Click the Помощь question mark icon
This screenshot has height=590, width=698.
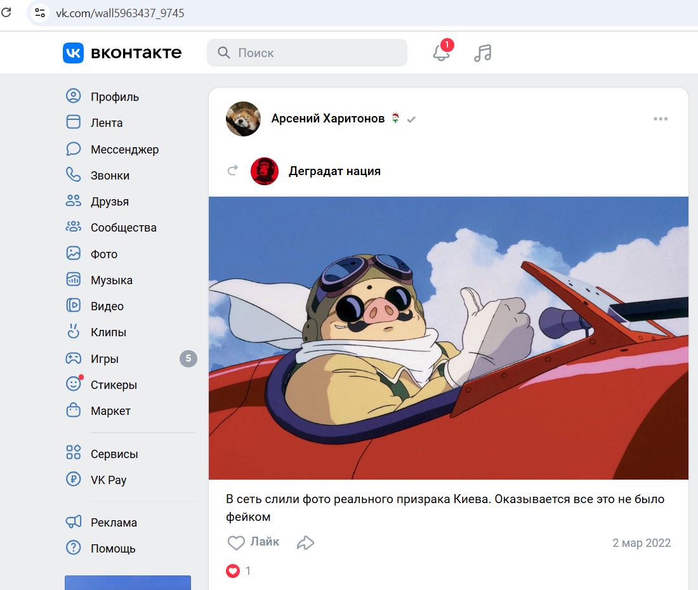pyautogui.click(x=74, y=547)
